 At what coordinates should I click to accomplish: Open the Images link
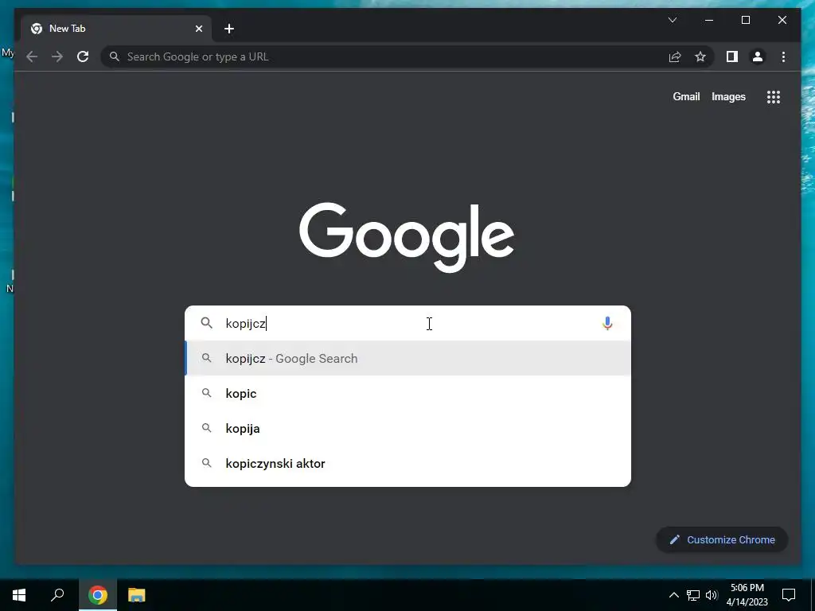click(x=728, y=96)
